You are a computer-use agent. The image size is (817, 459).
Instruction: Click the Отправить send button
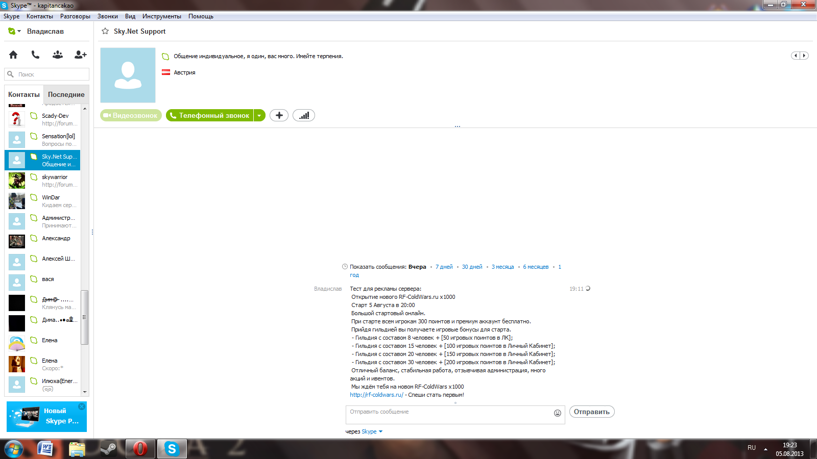click(592, 412)
